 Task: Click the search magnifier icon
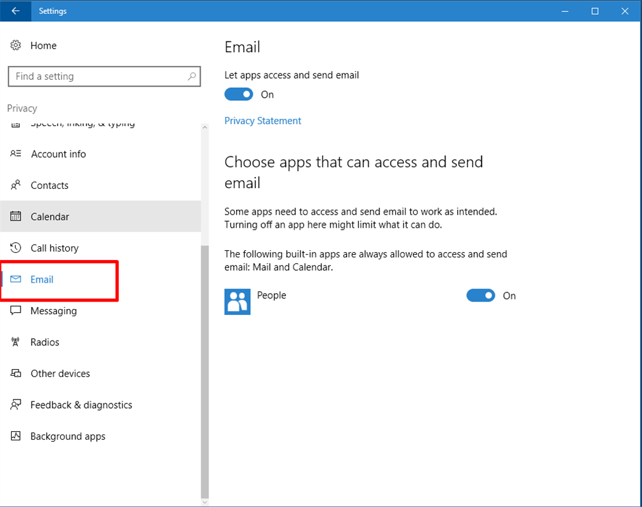click(x=192, y=77)
